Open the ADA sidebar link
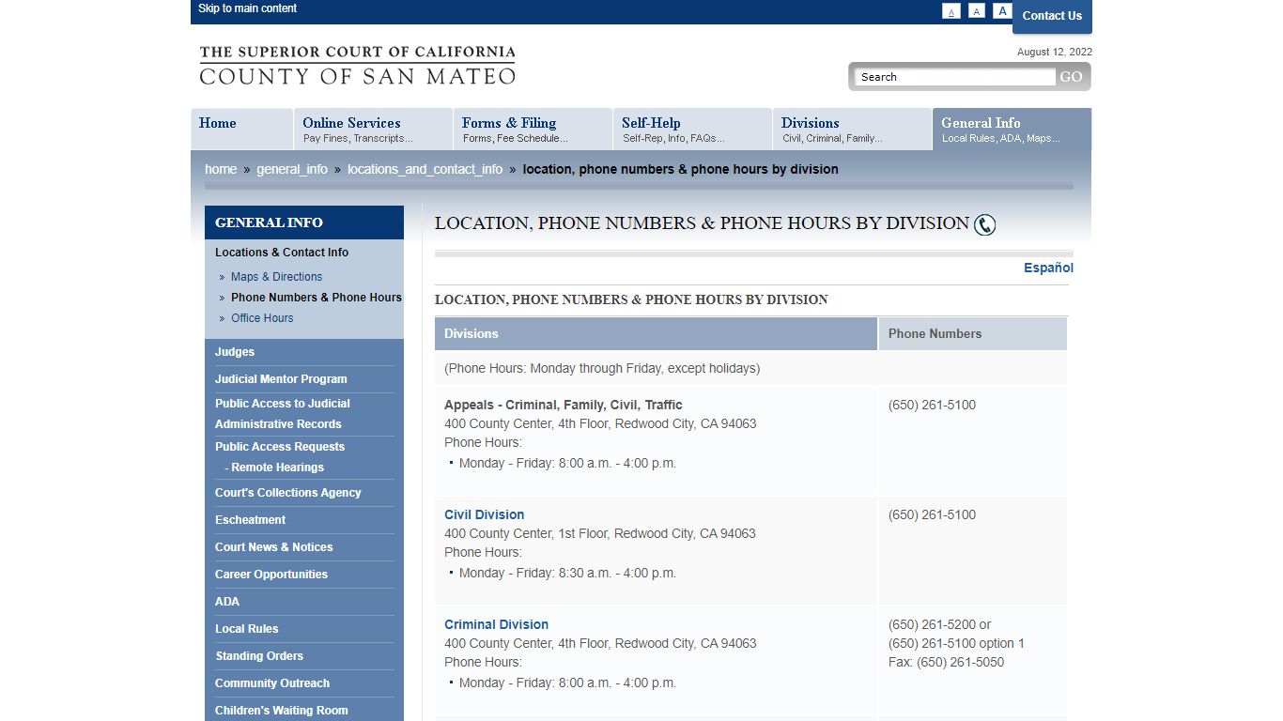This screenshot has height=721, width=1283. [x=227, y=602]
